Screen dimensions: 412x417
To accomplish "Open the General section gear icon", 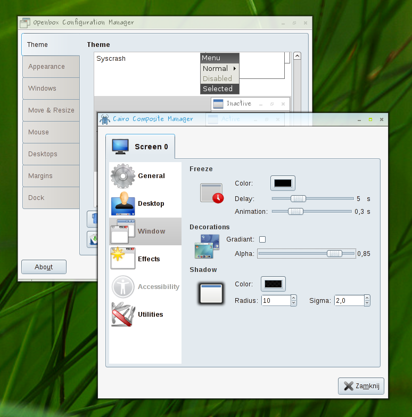I will 122,176.
